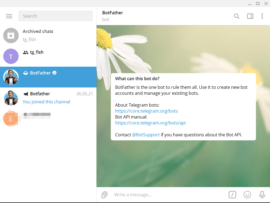Image resolution: width=270 pixels, height=203 pixels.
Task: Search within the BotFather chat
Action: [x=237, y=16]
